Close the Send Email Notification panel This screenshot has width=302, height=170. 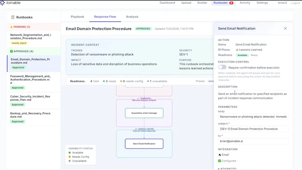coord(285,28)
